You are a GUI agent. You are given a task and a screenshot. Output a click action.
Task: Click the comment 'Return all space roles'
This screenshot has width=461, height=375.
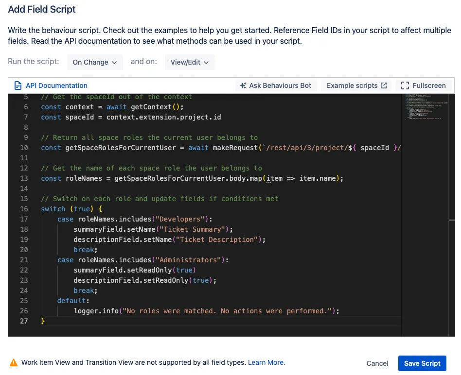[x=149, y=137]
